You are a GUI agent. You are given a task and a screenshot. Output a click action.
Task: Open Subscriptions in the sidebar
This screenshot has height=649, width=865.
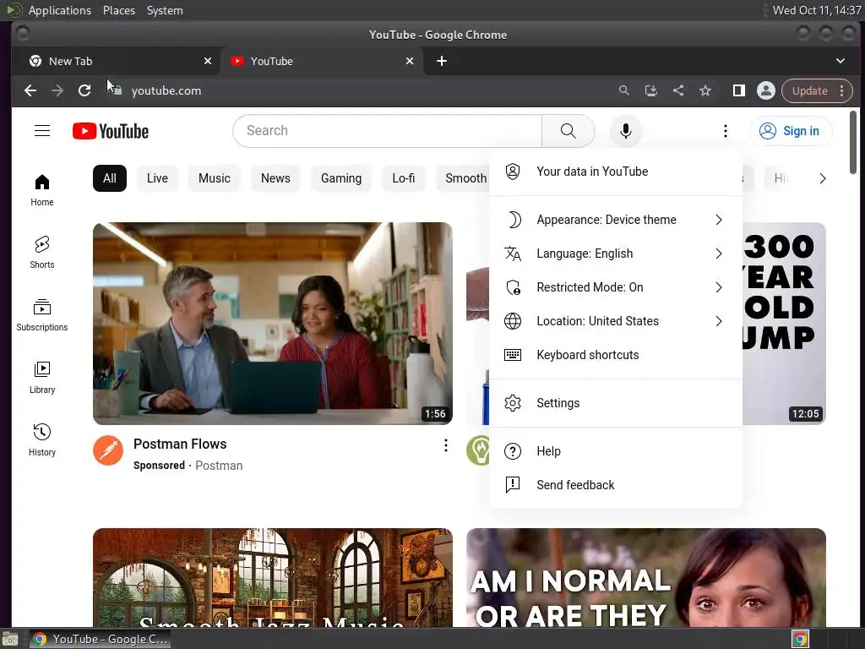point(42,315)
